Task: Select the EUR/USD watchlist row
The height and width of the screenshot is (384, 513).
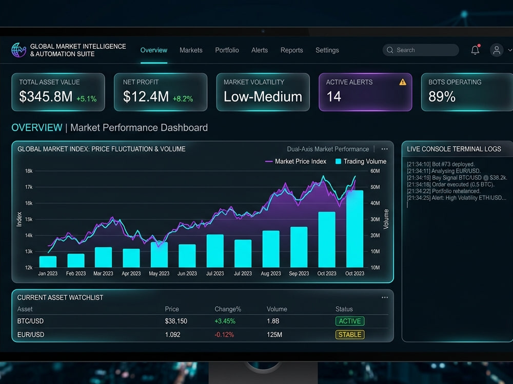Action: [x=203, y=335]
